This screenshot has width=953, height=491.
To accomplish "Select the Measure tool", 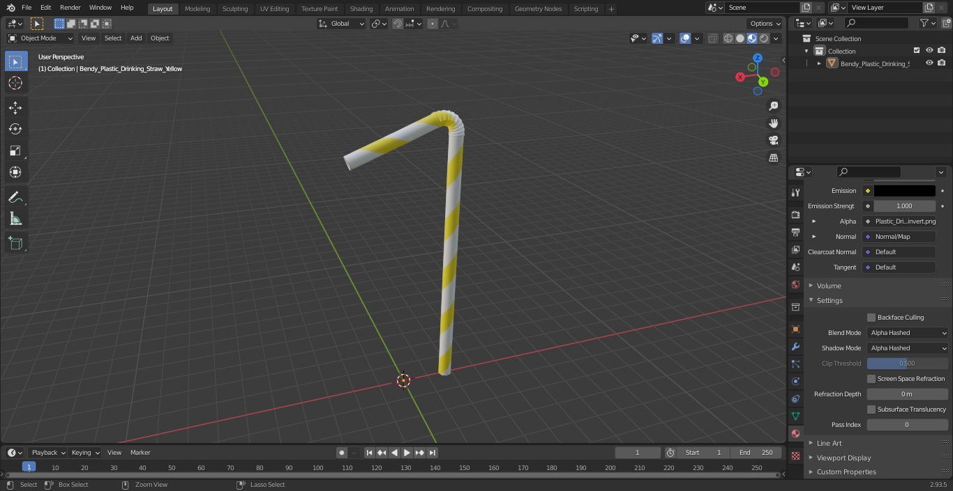I will point(15,219).
